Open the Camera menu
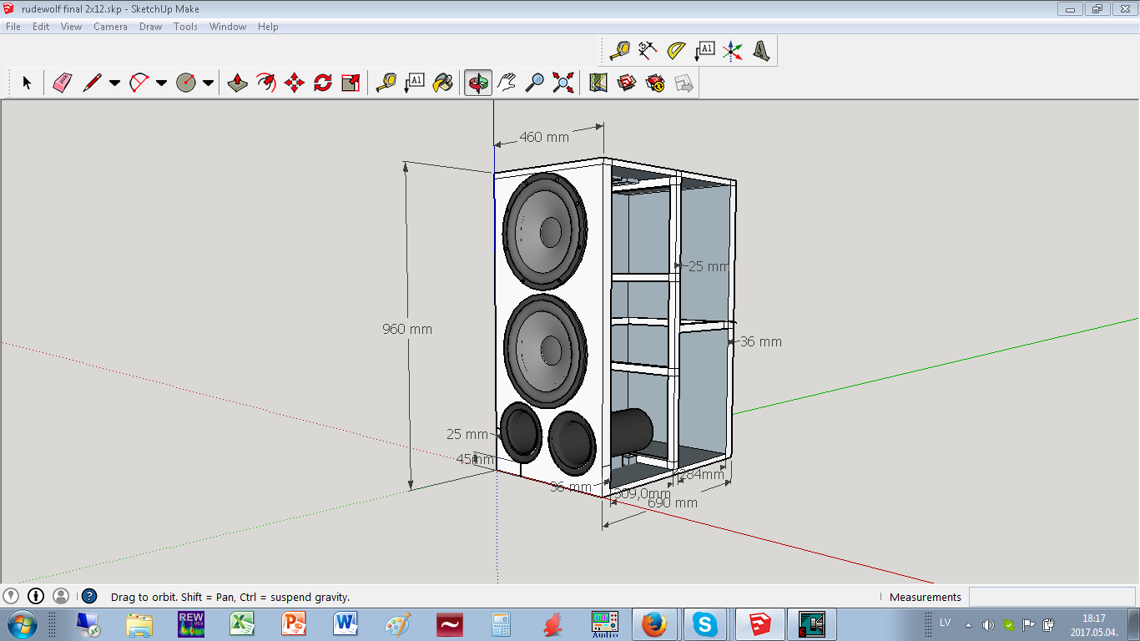Image resolution: width=1140 pixels, height=641 pixels. click(x=110, y=27)
